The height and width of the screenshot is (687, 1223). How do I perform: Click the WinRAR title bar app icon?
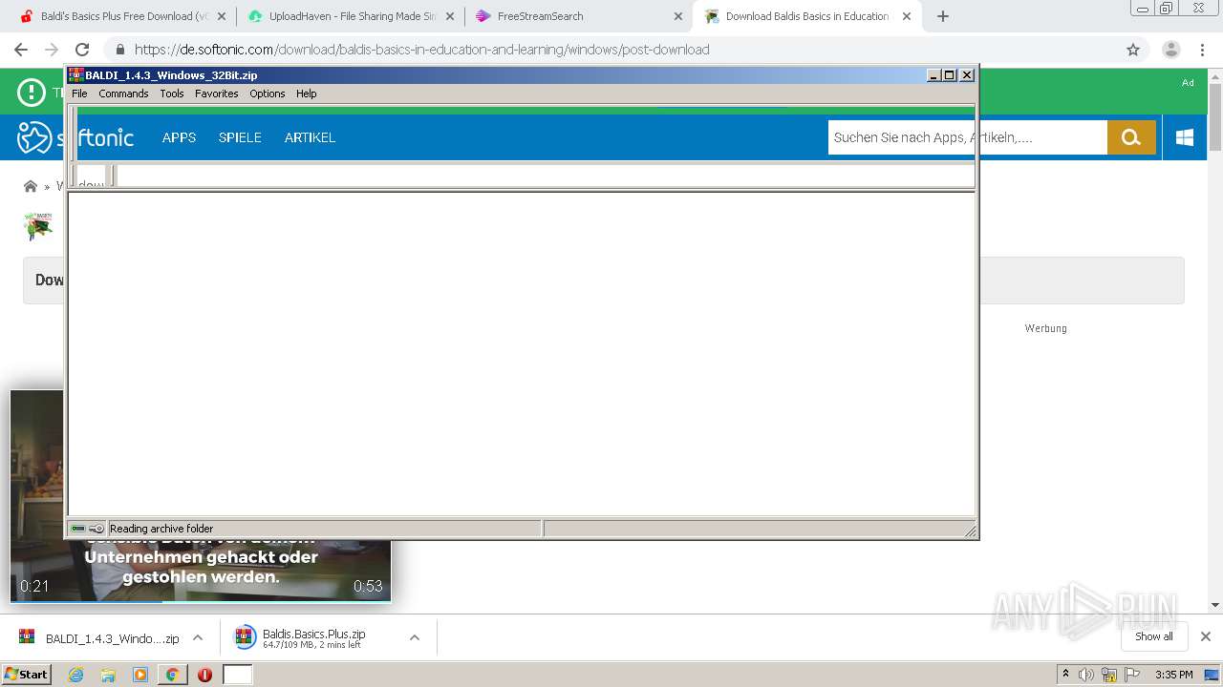click(x=76, y=75)
